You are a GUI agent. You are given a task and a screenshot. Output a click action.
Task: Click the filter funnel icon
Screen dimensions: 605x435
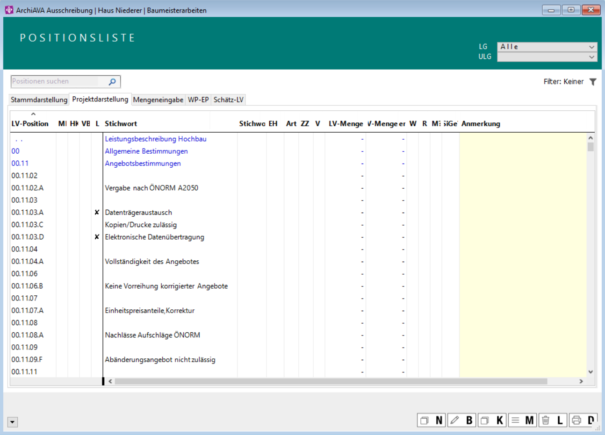click(593, 82)
